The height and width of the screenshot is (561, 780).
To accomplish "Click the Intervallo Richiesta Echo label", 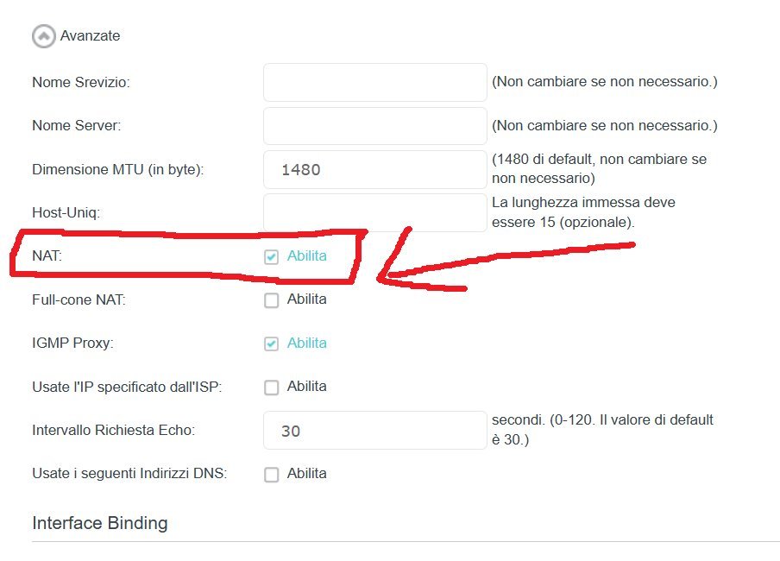I will coord(113,430).
